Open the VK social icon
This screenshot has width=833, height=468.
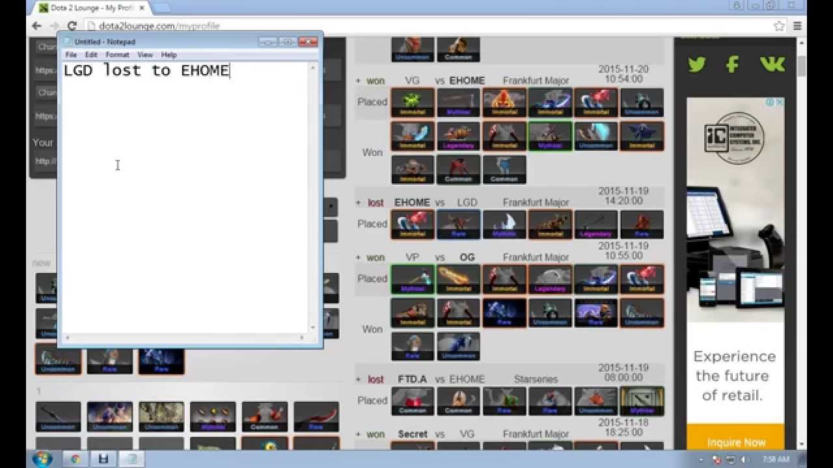(772, 64)
